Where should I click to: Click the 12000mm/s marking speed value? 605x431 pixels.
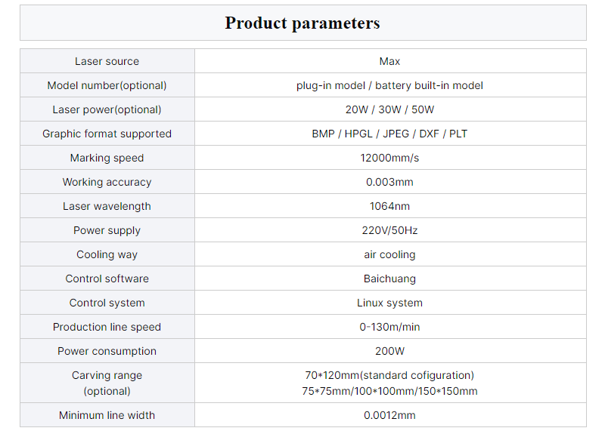[389, 158]
